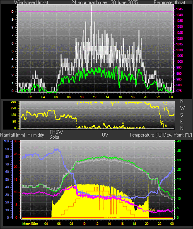Select the red 5 on rainfall axis
193x229 pixels.
pyautogui.click(x=16, y=205)
